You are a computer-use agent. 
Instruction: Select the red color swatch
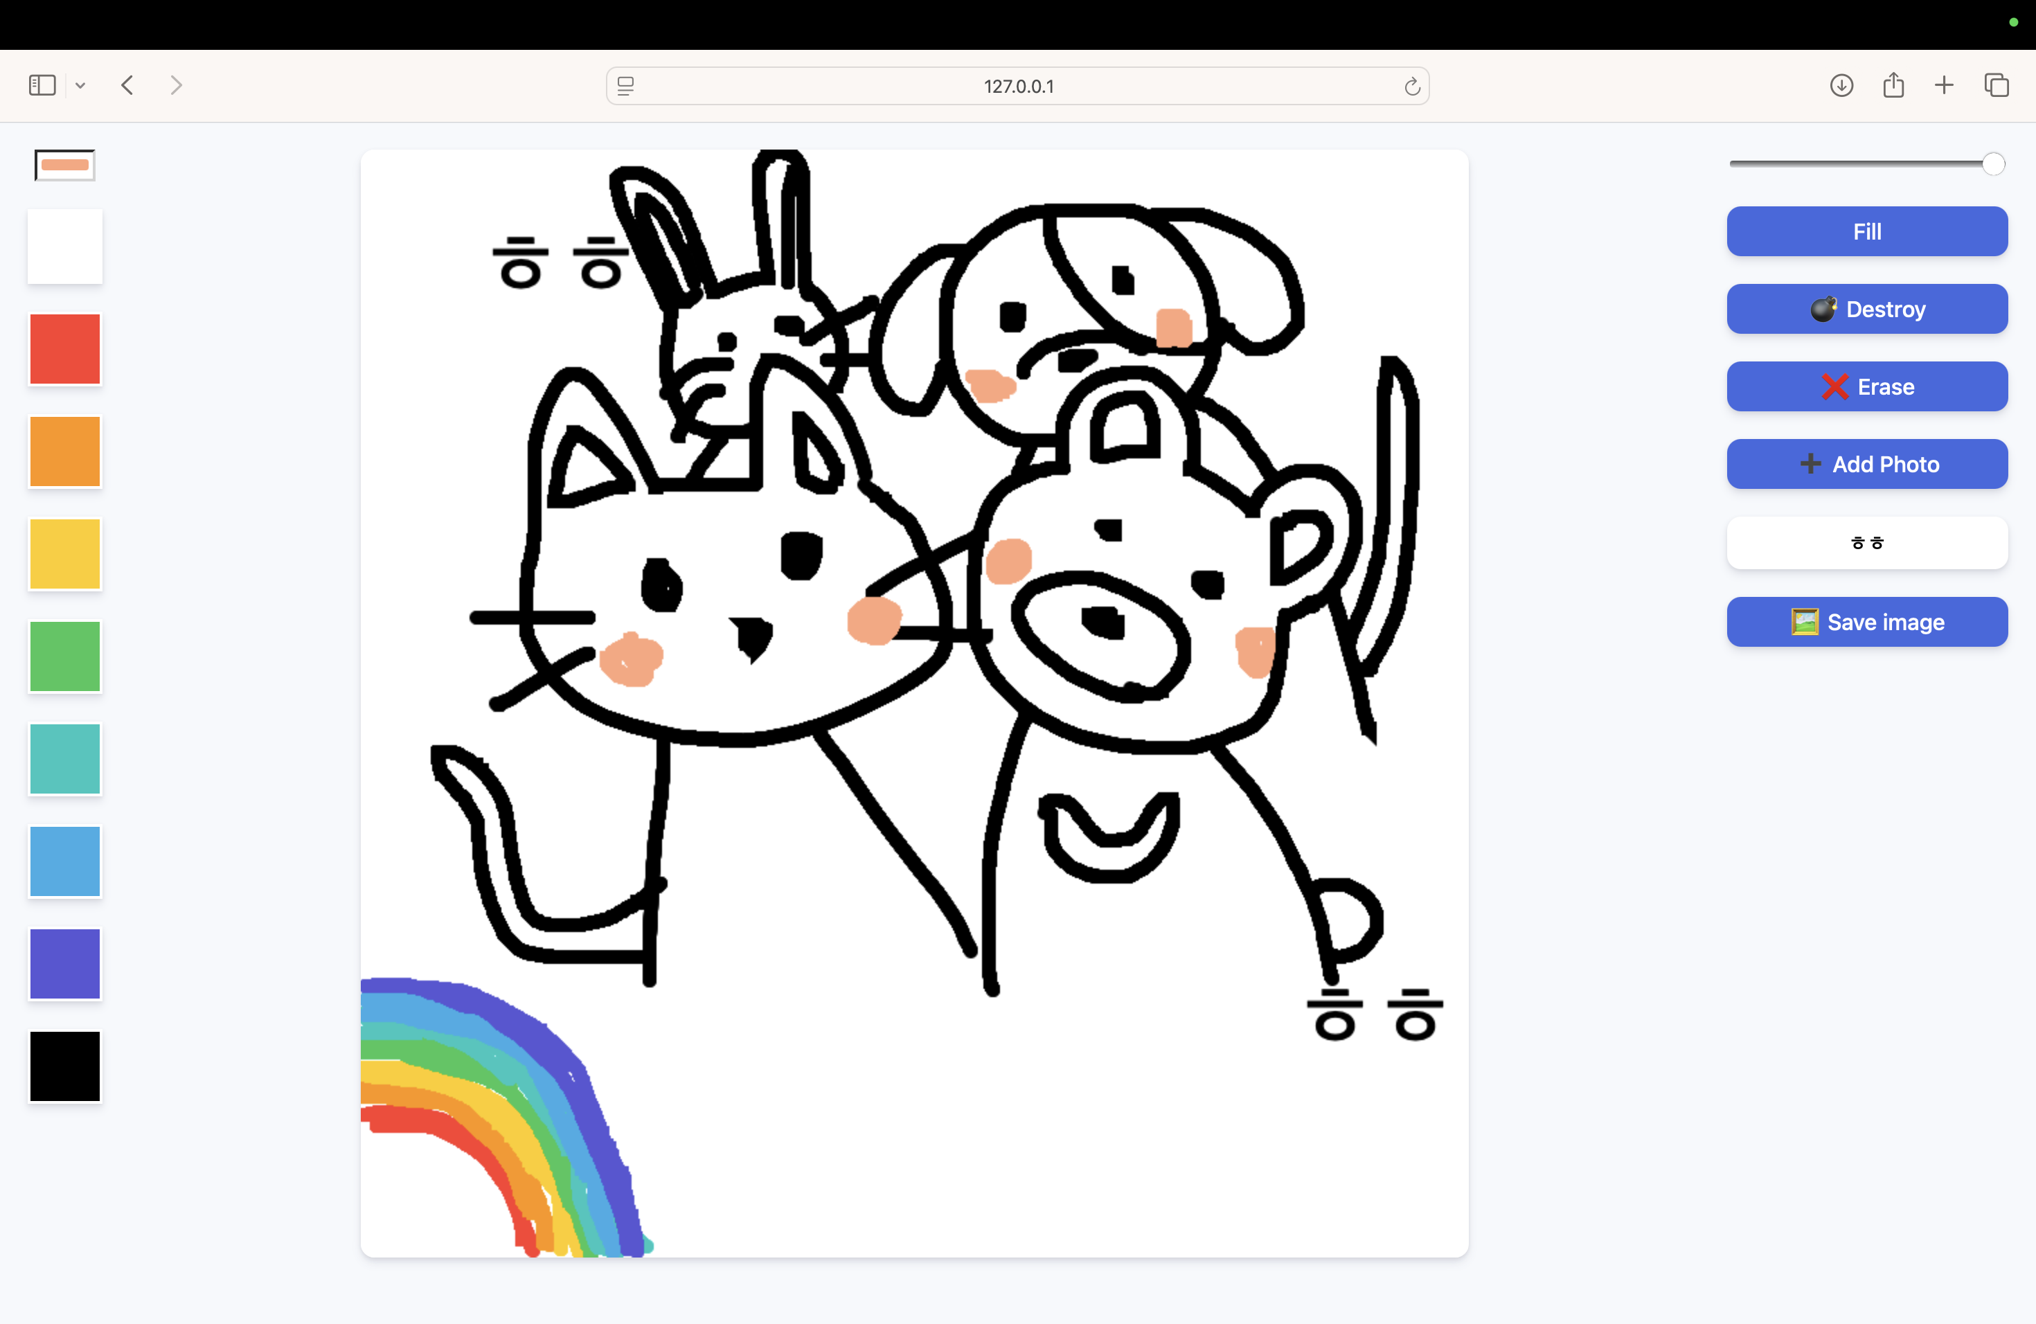[x=64, y=349]
